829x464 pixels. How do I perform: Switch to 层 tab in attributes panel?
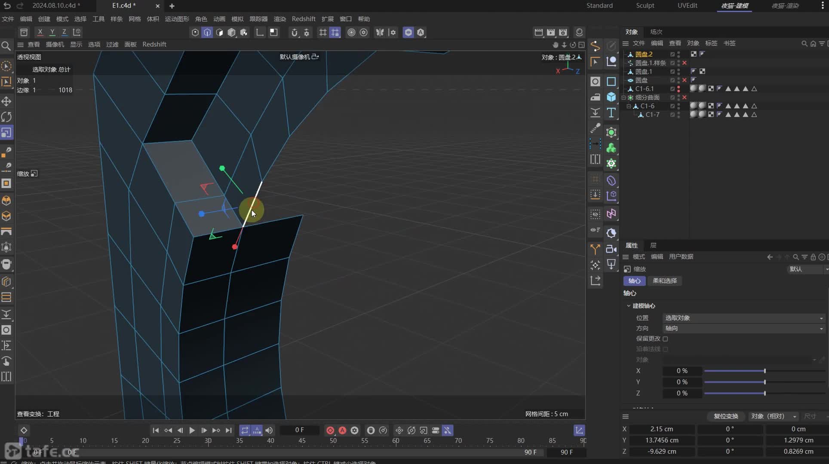[x=653, y=245]
